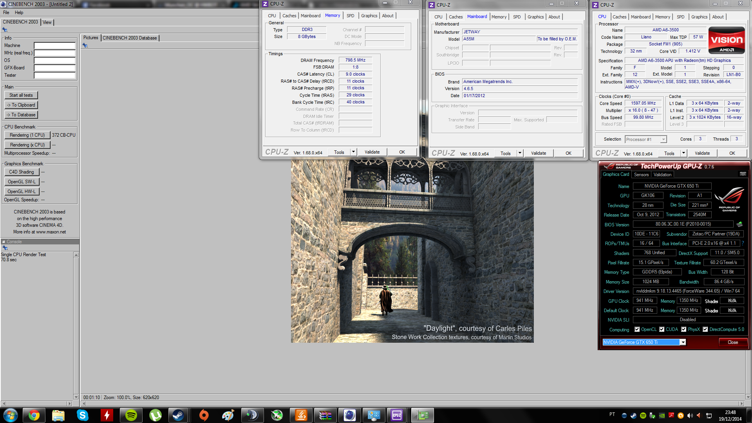Open SPD tab in the Memory CPU-Z window

pos(350,16)
